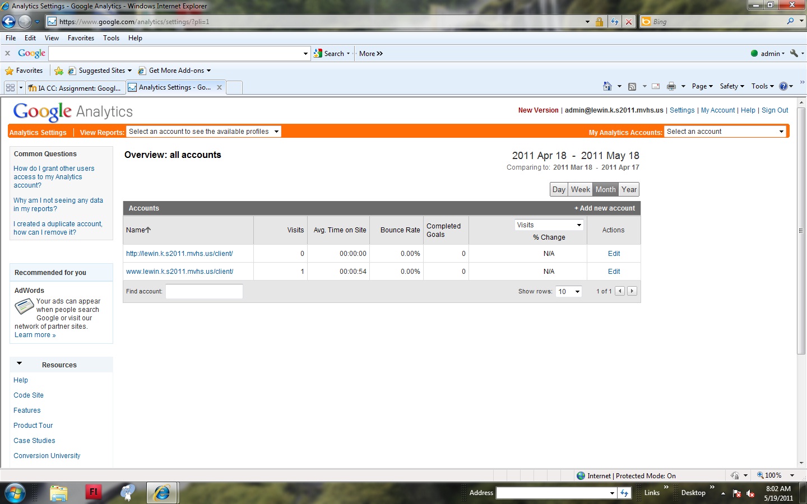Click the Google toolbar wrench icon
The width and height of the screenshot is (807, 504).
click(794, 53)
